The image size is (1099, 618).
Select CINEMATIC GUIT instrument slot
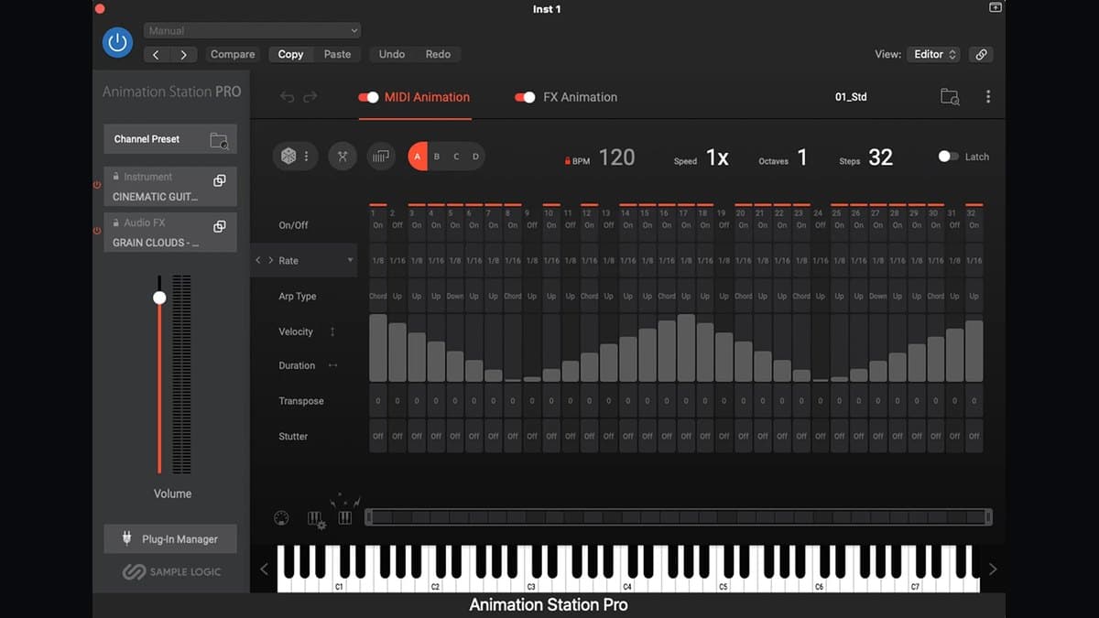click(x=170, y=187)
